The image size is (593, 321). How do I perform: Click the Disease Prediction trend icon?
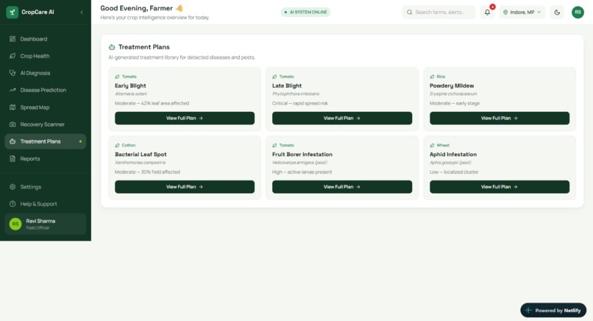pyautogui.click(x=13, y=90)
